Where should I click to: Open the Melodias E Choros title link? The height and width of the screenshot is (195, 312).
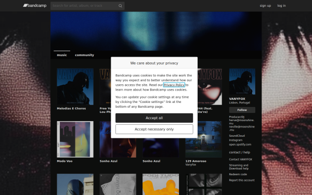click(71, 109)
